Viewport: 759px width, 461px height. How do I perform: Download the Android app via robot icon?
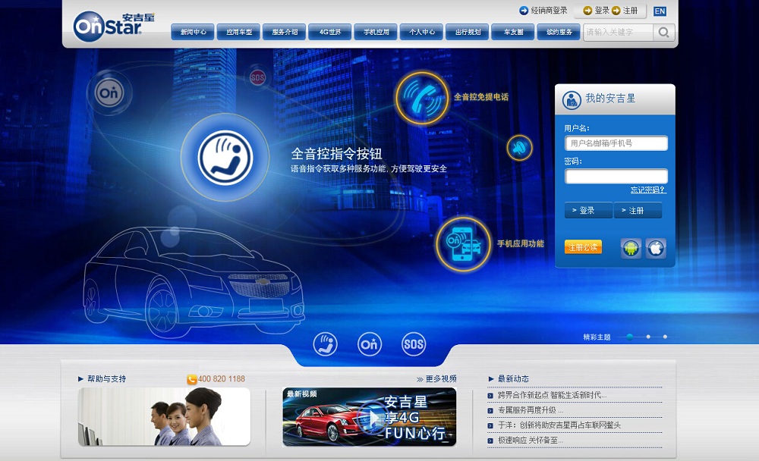click(x=631, y=248)
